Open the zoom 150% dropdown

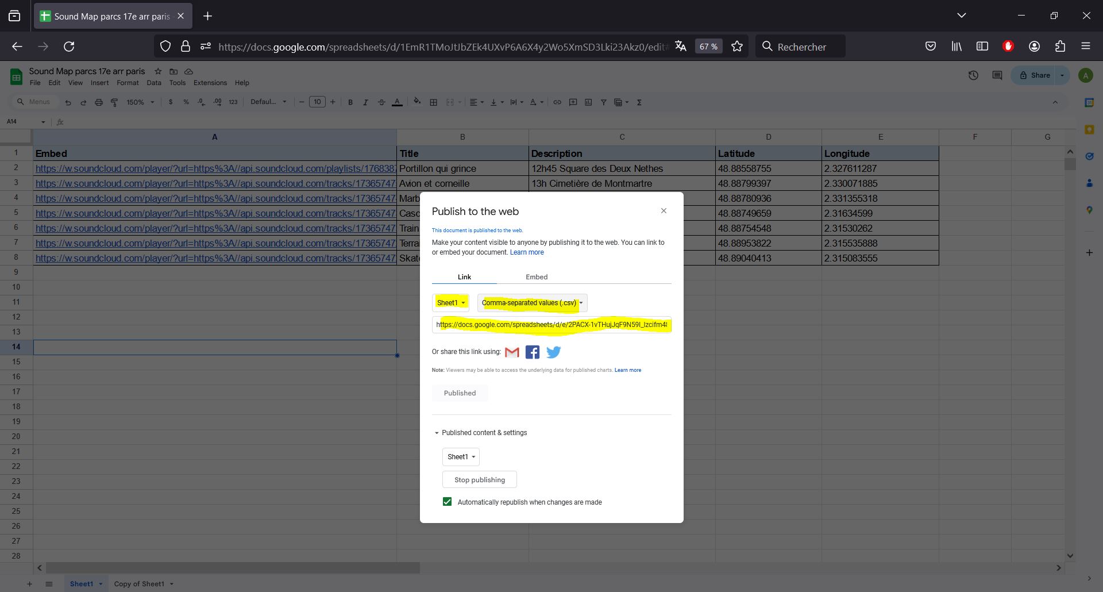[x=141, y=102]
